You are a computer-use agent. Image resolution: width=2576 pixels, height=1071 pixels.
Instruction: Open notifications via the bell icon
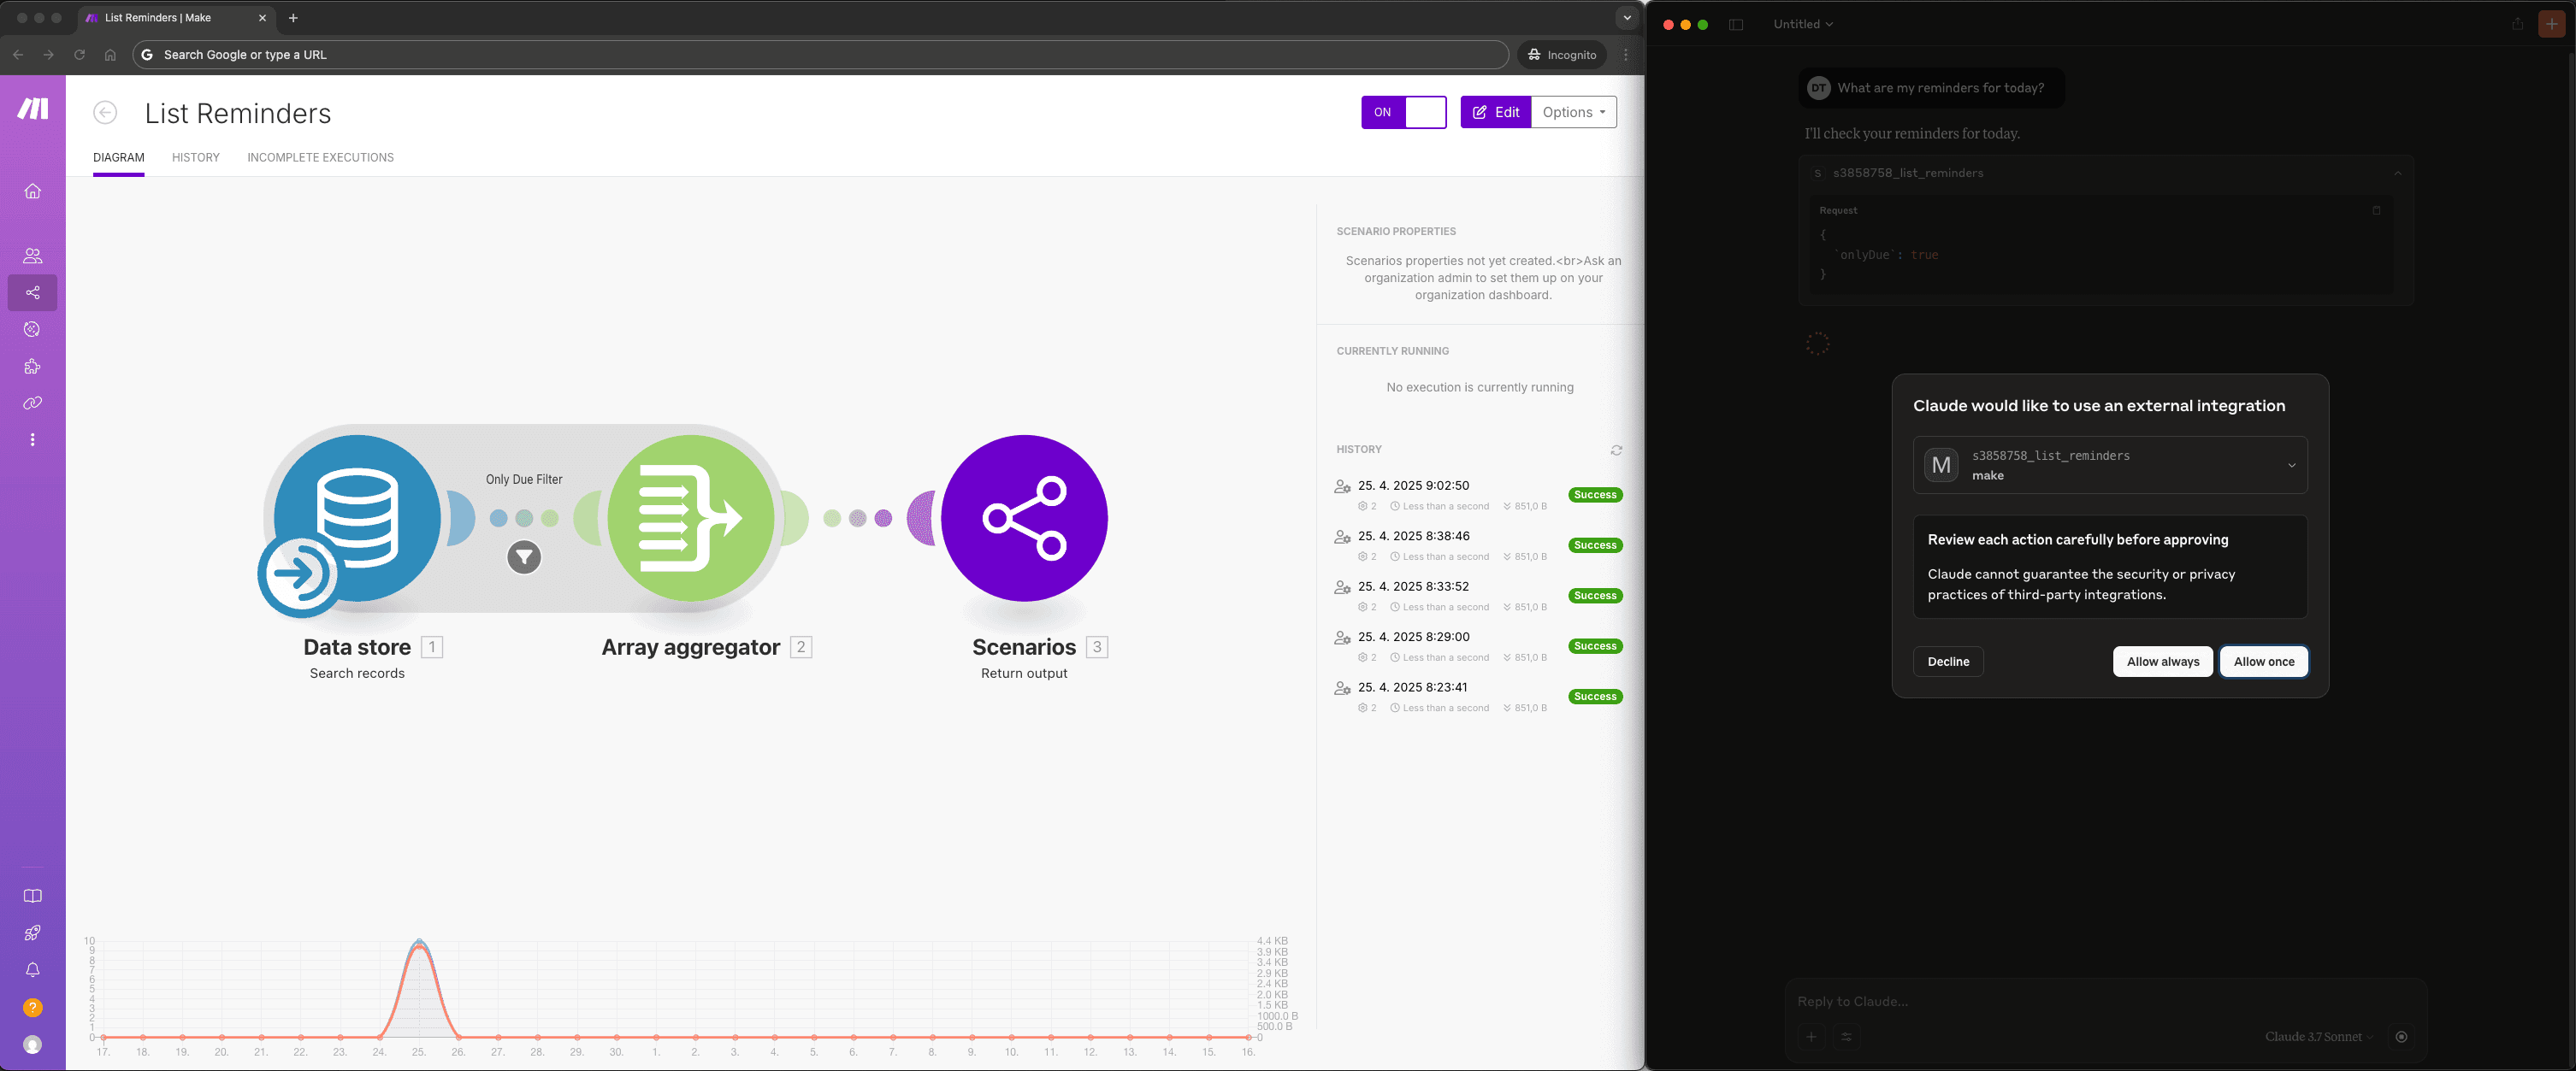pos(32,969)
